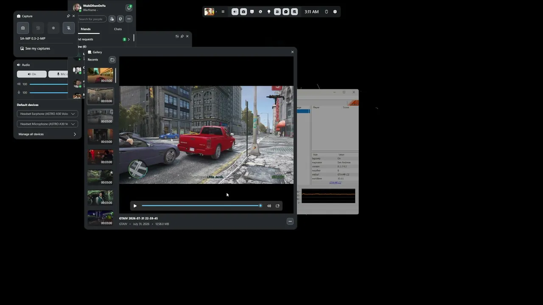Viewport: 543px width, 305px height.
Task: Open Game Bar settings gear
Action: [335, 12]
